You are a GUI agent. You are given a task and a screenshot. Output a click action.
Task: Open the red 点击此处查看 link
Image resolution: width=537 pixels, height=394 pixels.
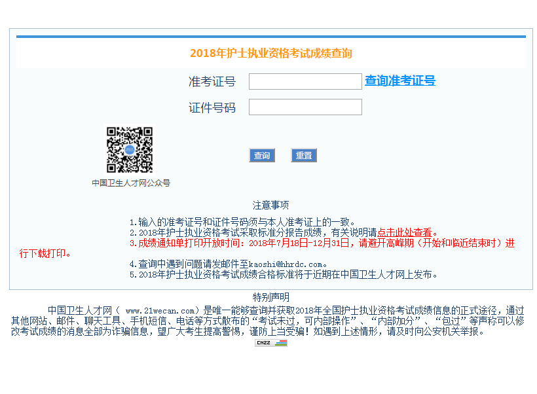pos(407,230)
